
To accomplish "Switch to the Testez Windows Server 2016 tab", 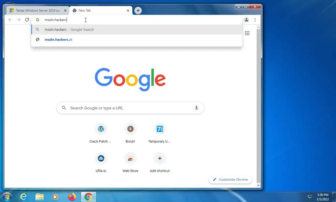I will (x=38, y=11).
